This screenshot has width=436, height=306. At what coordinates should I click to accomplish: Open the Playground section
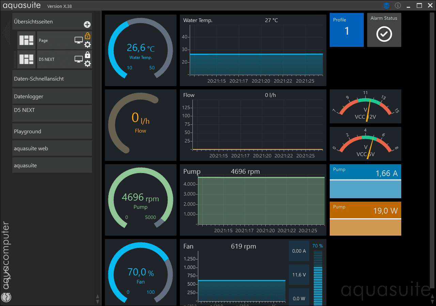coord(52,131)
